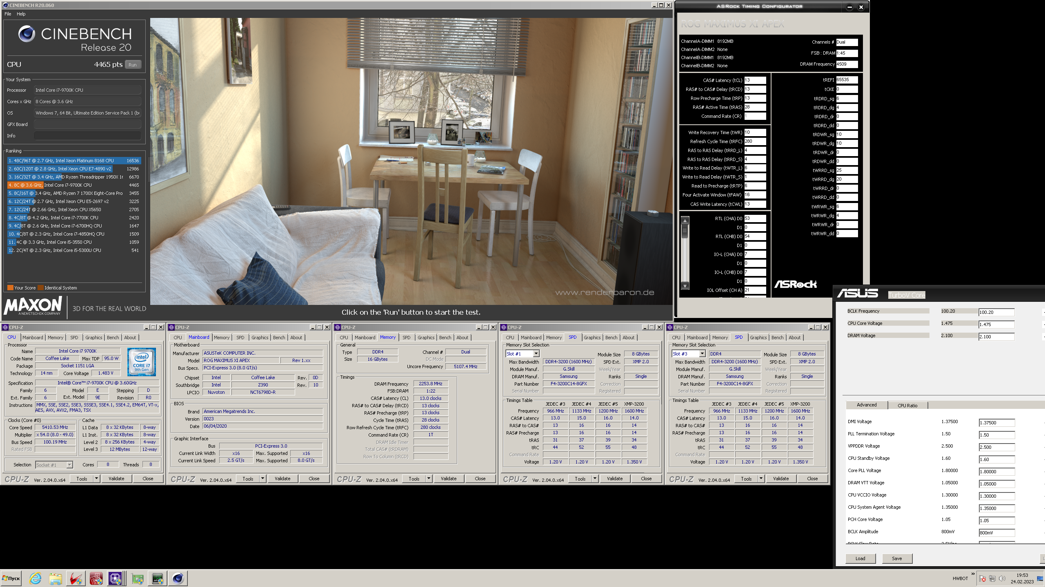This screenshot has height=587, width=1045.
Task: Switch to the Cinebench sphere taskbar icon
Action: [x=178, y=578]
